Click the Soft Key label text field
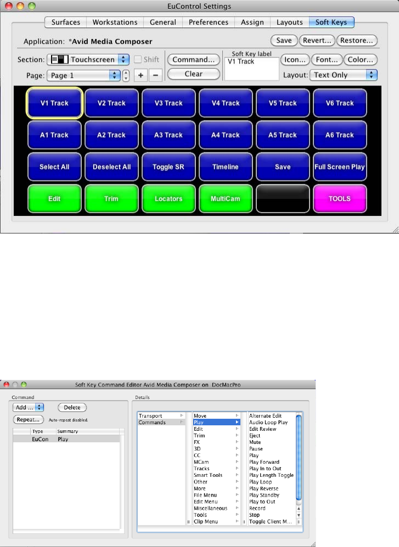 (x=251, y=69)
